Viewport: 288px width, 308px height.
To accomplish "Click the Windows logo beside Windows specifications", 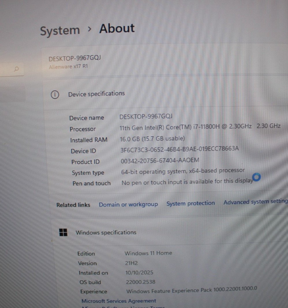I will click(63, 232).
